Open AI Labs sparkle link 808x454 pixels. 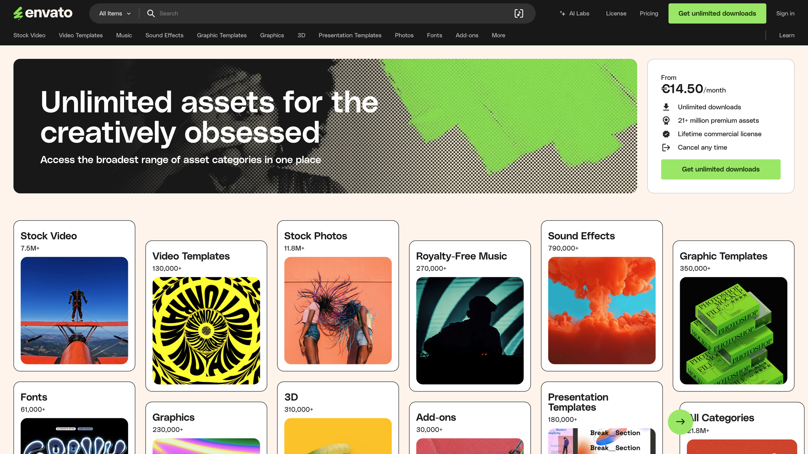(x=574, y=13)
